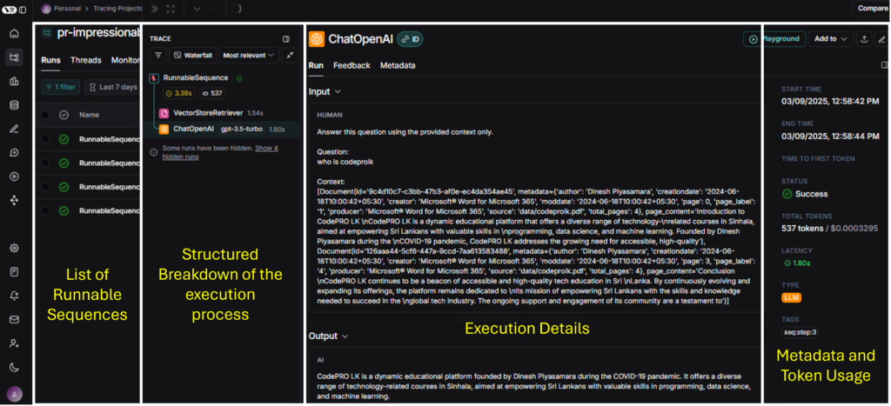Screen dimensions: 891x406
Task: Click the ChatOpenAI orange OpenAI logo icon
Action: tap(317, 39)
